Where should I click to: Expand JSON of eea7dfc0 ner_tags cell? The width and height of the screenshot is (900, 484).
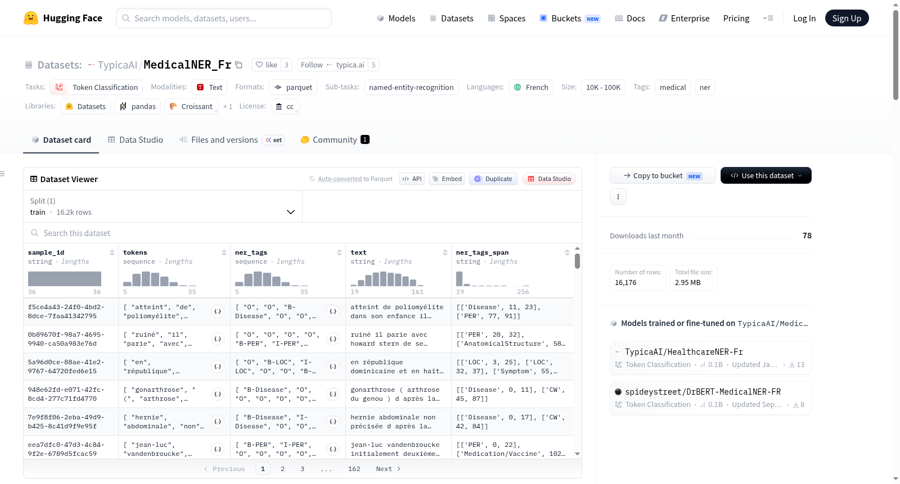pyautogui.click(x=333, y=449)
